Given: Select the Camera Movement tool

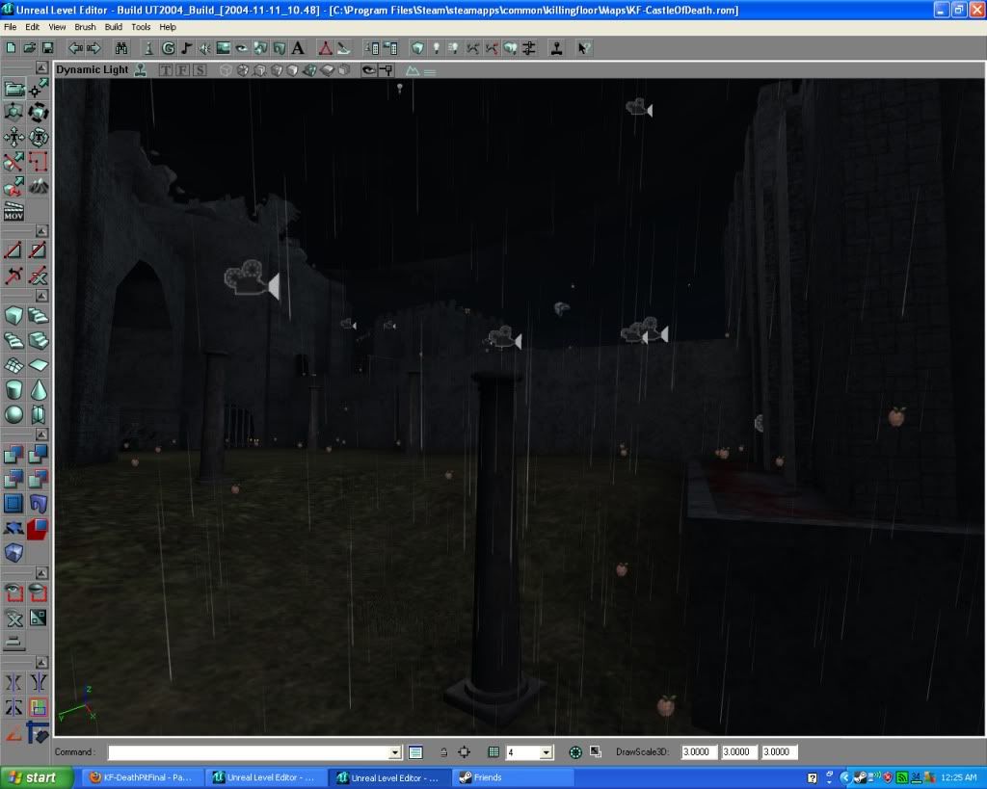Looking at the screenshot, I should [x=14, y=89].
